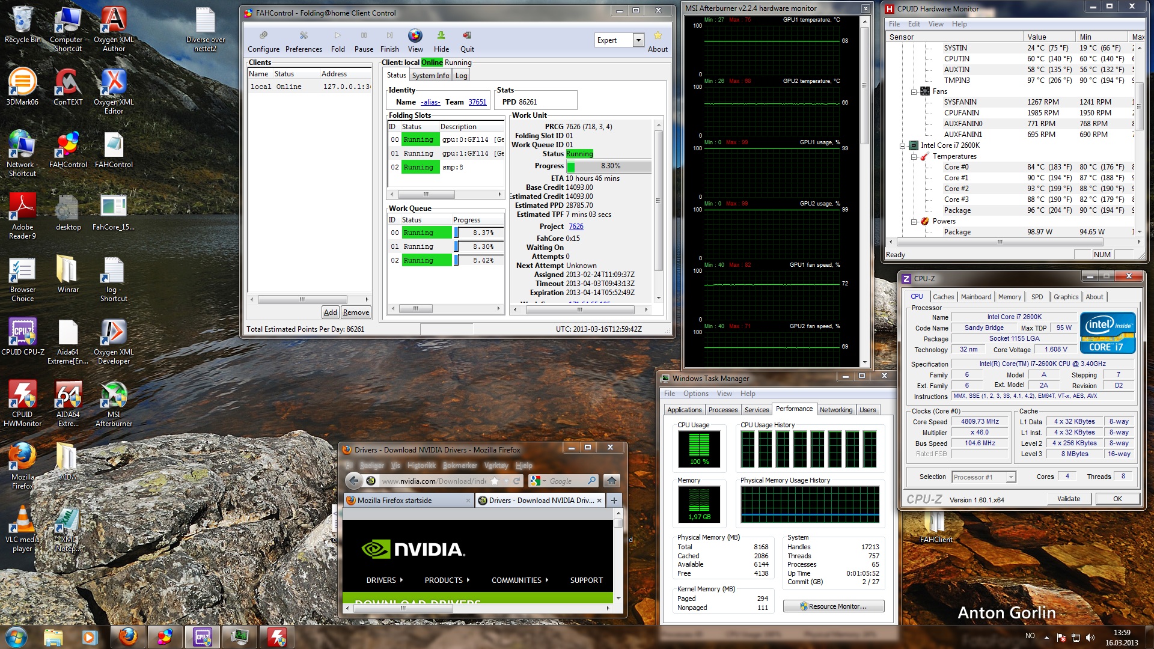Open Windows Explorer taskbar icon
Image resolution: width=1154 pixels, height=649 pixels.
[x=53, y=637]
